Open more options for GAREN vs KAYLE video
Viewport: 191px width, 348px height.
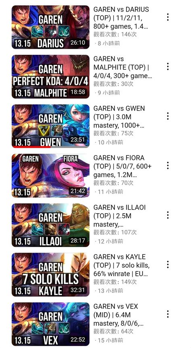[x=168, y=265]
